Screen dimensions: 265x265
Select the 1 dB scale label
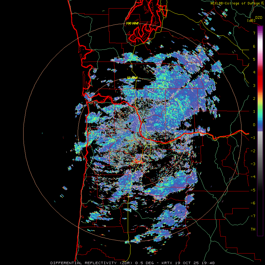pos(254,112)
